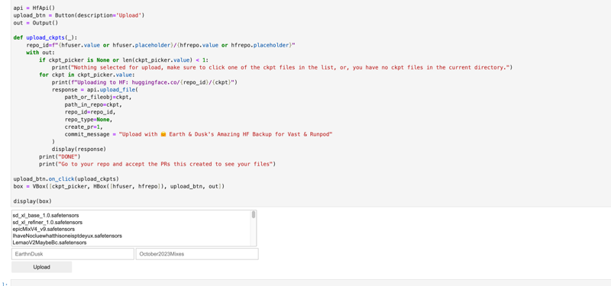Viewport: 611px width, 286px height.
Task: Click the 'create_pr=1,' code line
Action: [x=84, y=127]
